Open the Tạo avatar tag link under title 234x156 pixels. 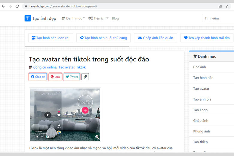click(x=66, y=67)
